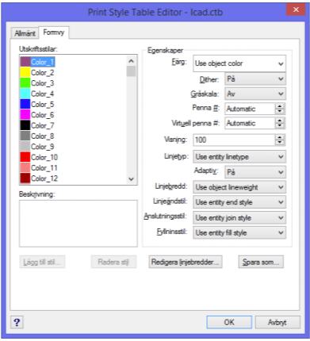Select the Color_11 list entry
Image resolution: width=310 pixels, height=341 pixels.
[39, 167]
